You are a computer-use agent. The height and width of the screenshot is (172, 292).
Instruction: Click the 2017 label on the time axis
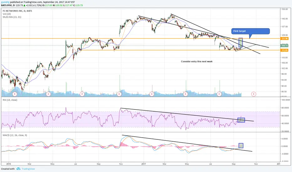143,164
